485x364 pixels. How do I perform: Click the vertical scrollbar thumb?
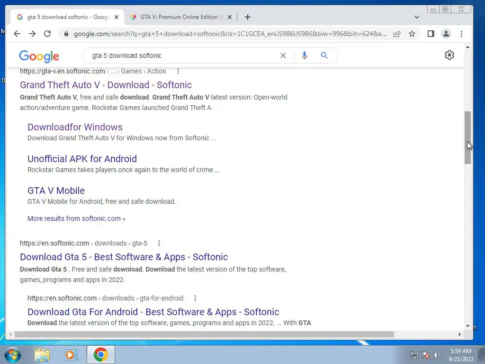click(x=467, y=137)
